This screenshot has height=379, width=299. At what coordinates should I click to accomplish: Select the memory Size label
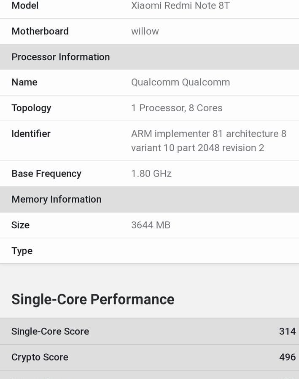[x=21, y=225]
